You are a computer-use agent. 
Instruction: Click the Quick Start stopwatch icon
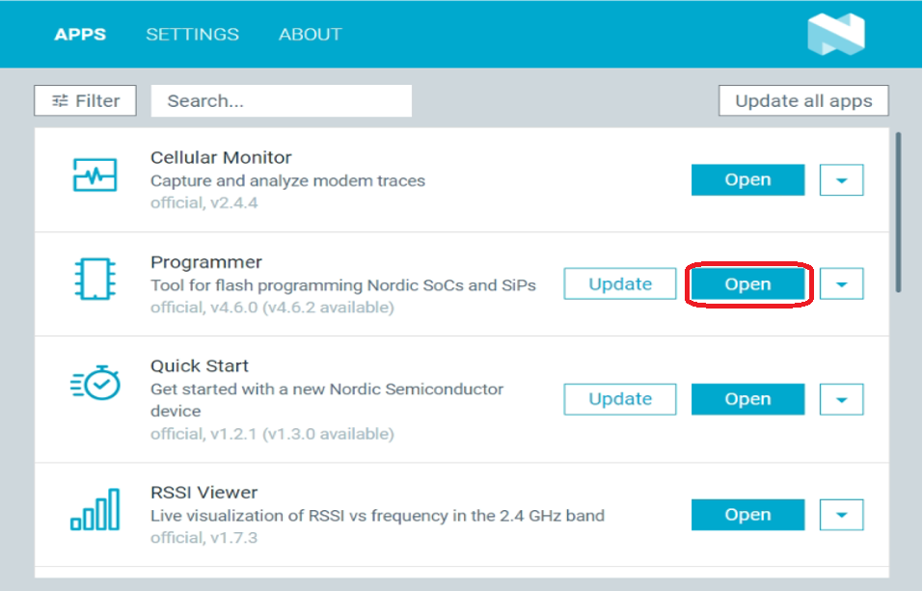coord(95,383)
